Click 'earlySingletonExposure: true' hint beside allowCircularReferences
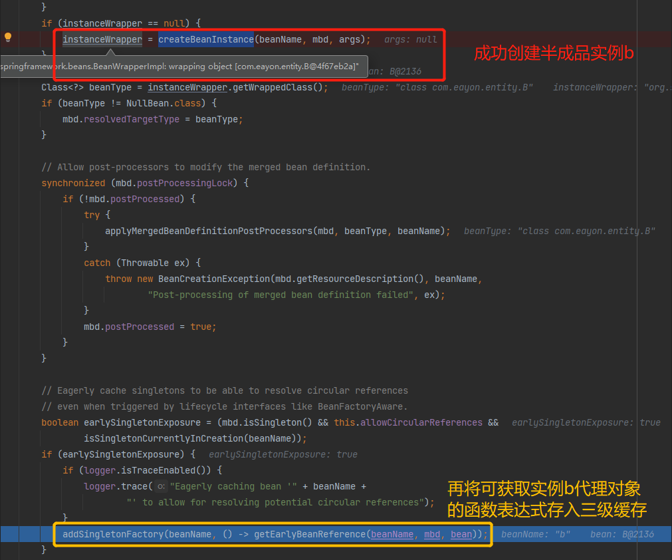Screen dimensions: 672x560 tap(586, 422)
